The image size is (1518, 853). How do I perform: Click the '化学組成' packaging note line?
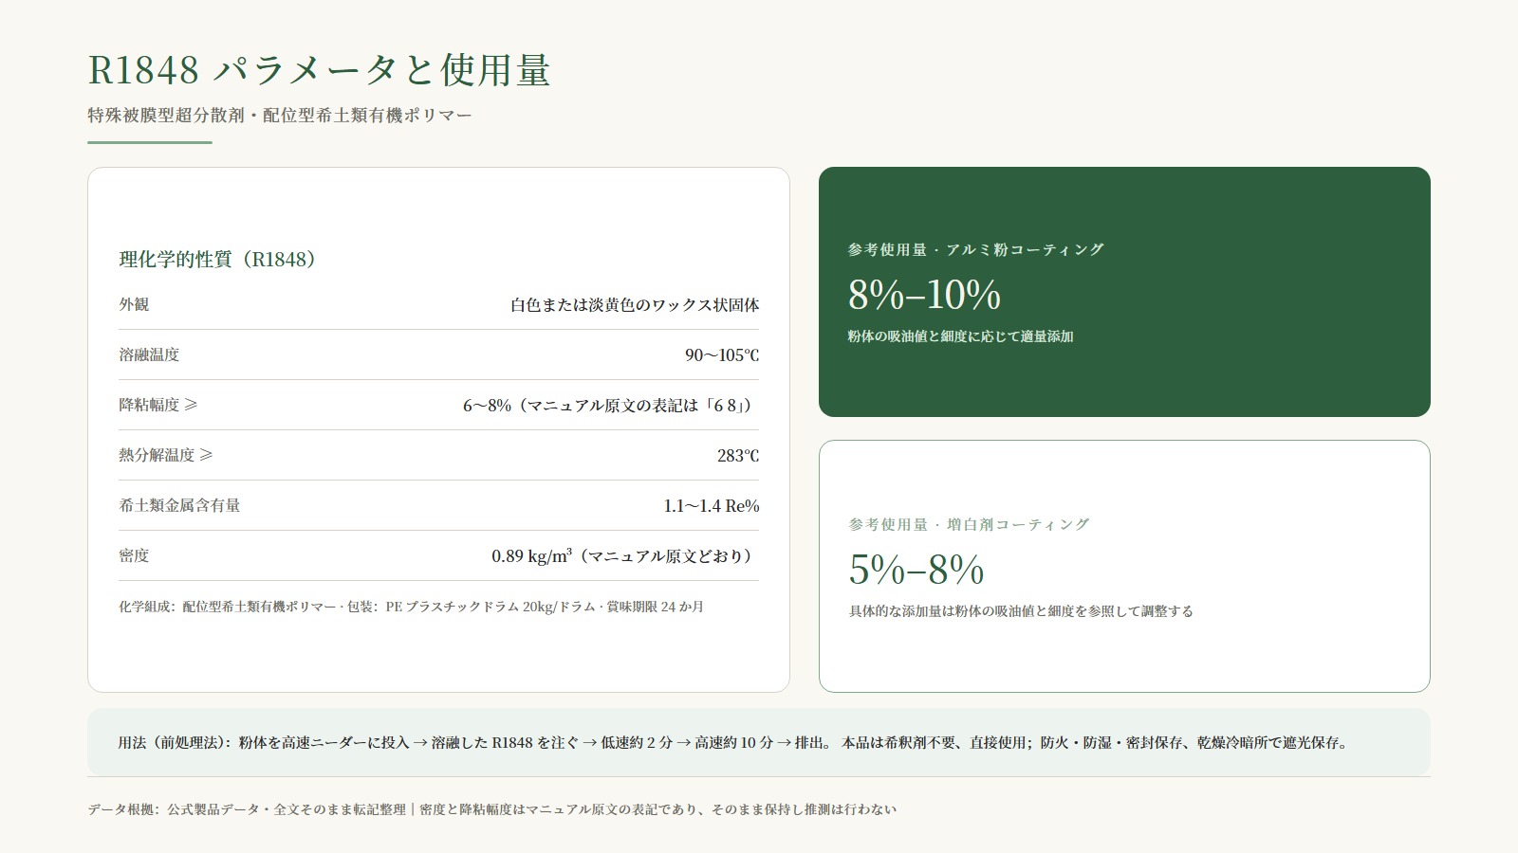tap(411, 607)
